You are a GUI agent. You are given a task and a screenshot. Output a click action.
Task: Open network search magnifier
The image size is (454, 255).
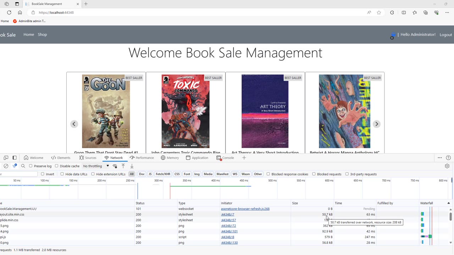pos(23,166)
